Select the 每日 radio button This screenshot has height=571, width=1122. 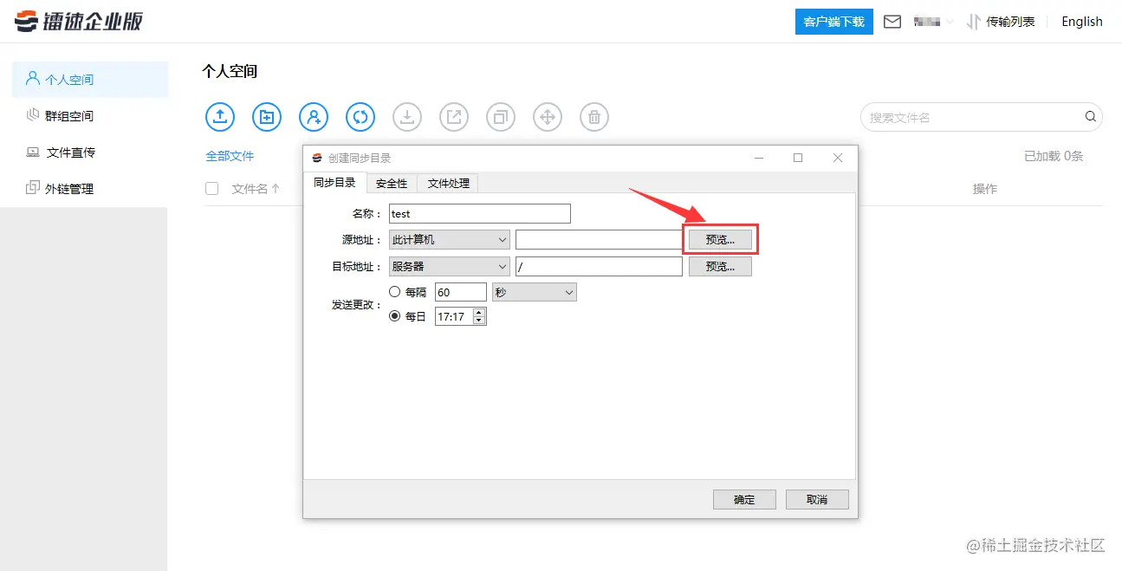[x=395, y=316]
